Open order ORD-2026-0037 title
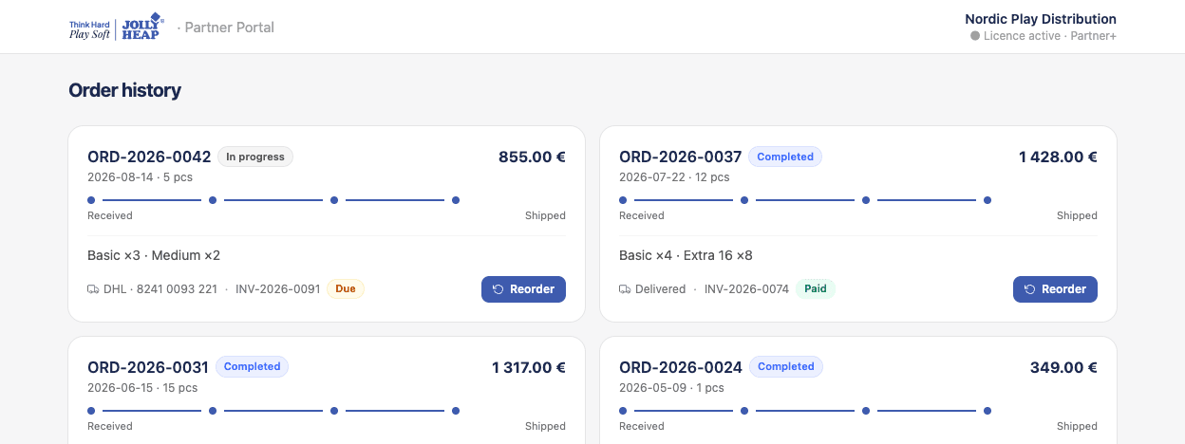1185x444 pixels. coord(680,157)
